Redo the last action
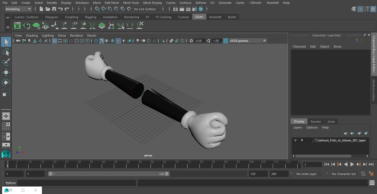Image resolution: width=377 pixels, height=194 pixels. coord(67,9)
